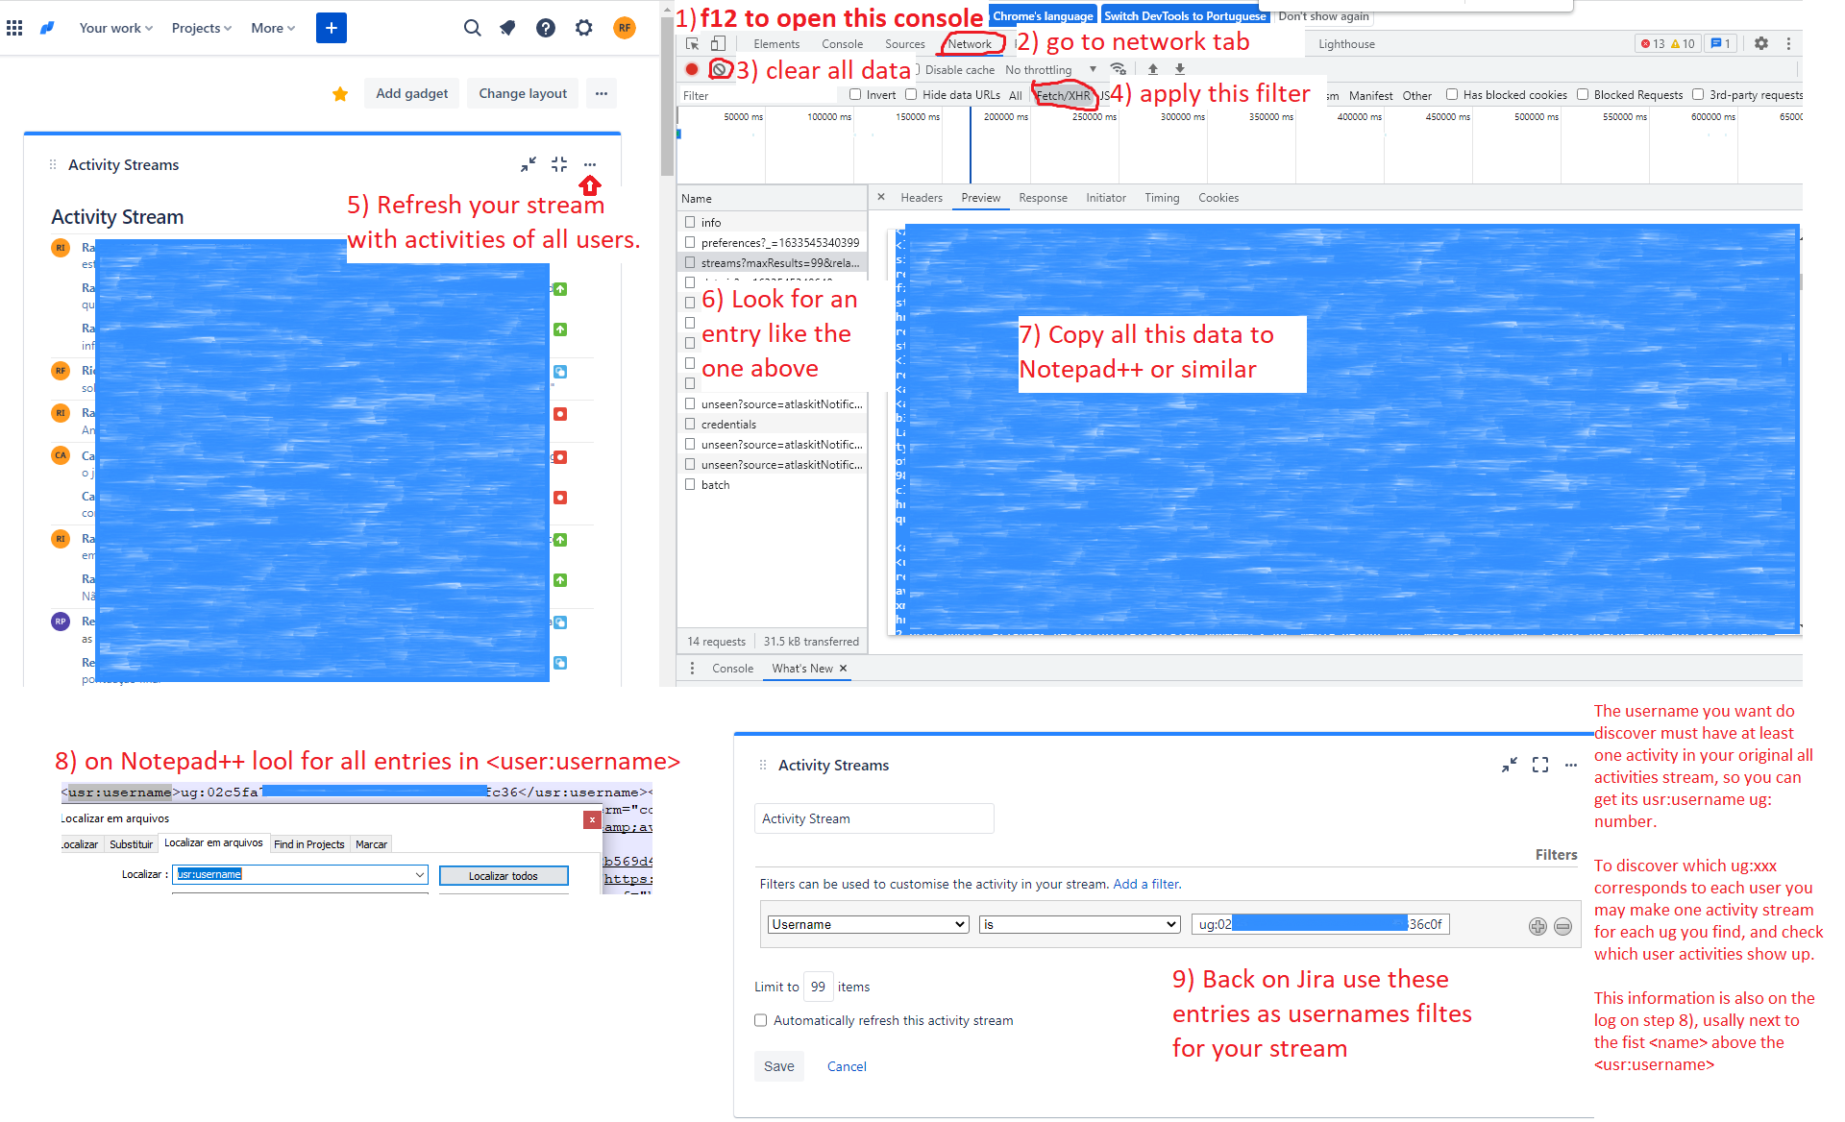Open DevTools settings gear icon
This screenshot has height=1122, width=1845.
1760,43
